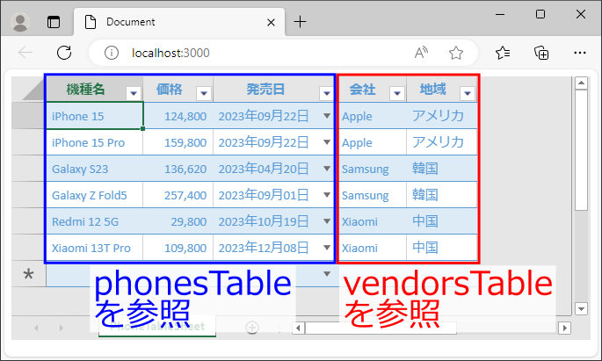Click the new tab plus button
This screenshot has height=361, width=602.
tap(300, 22)
